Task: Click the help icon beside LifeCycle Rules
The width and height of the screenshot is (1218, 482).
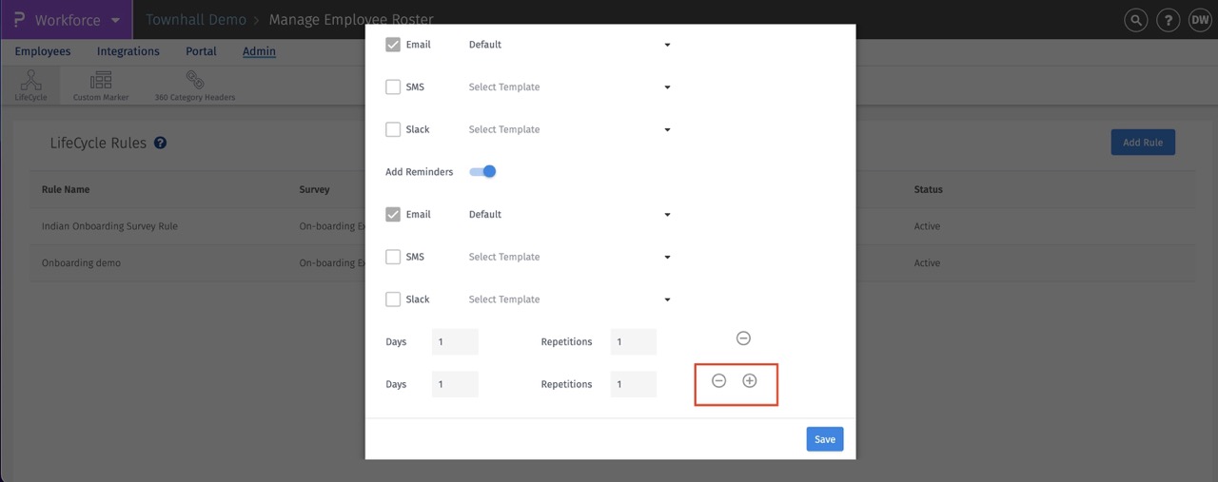Action: pyautogui.click(x=160, y=144)
